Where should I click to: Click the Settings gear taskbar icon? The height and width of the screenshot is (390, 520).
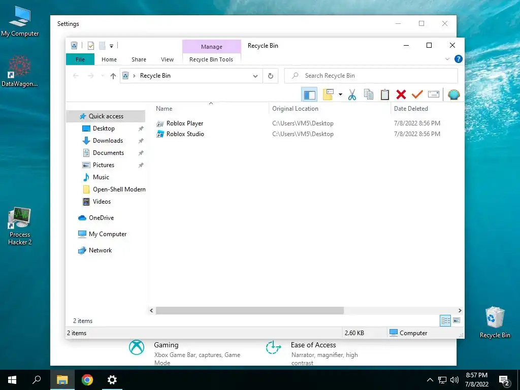pyautogui.click(x=112, y=380)
